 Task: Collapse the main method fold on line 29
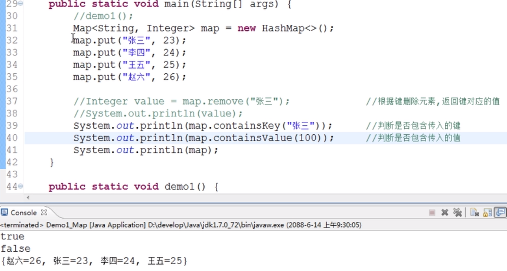click(20, 4)
